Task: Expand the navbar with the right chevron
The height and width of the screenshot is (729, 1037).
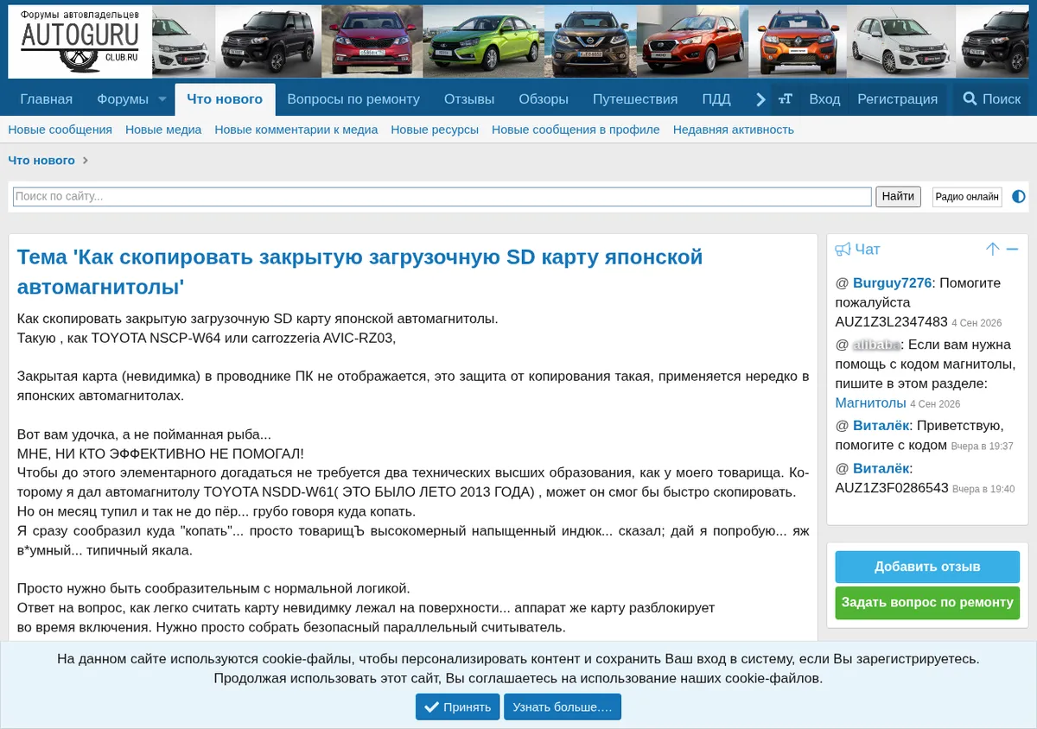Action: click(760, 99)
